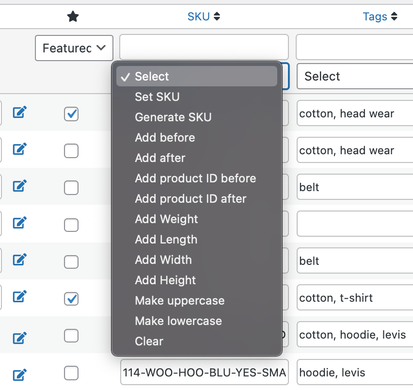The image size is (413, 390).
Task: Click the SKU field containing 114-WOO-HOO-BLU-YES-SMA
Action: (x=204, y=372)
